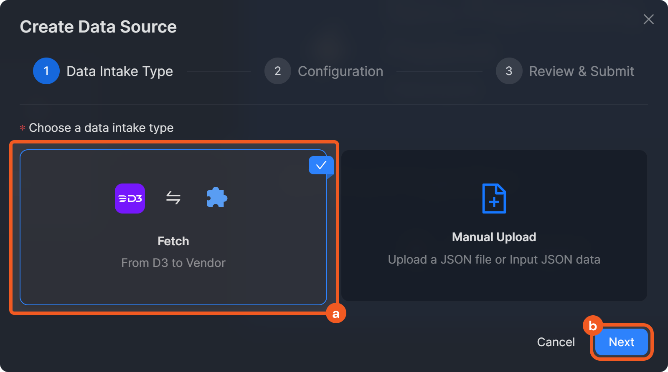Click the orange "b" annotation badge
Image resolution: width=668 pixels, height=372 pixels.
tap(592, 326)
